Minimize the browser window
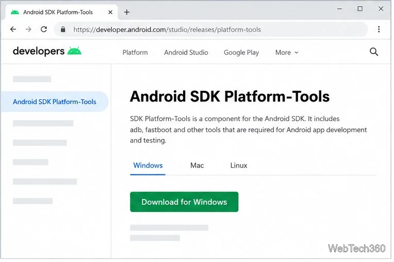 tap(339, 9)
